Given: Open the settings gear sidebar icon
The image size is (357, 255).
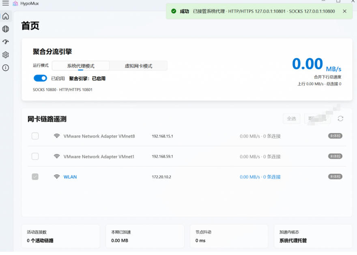Looking at the screenshot, I should [6, 55].
